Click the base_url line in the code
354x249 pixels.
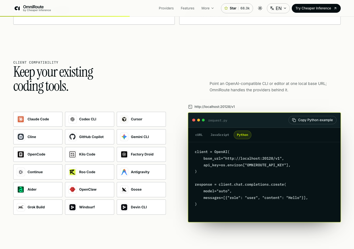click(244, 159)
